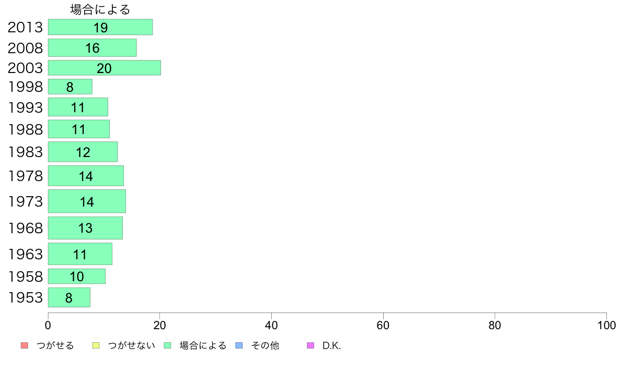Screen dimensions: 621x384
Task: Select the 1998 bar showing 8
Action: 70,87
